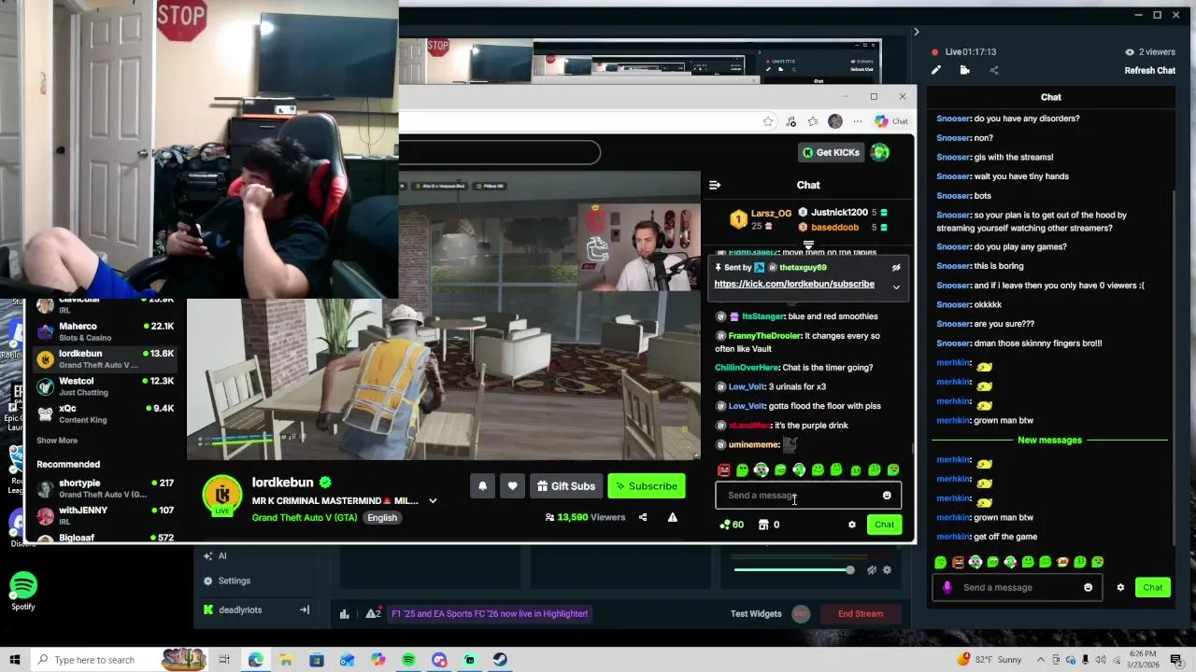Open emoji picker in streaming app chat
This screenshot has width=1196, height=672.
1088,588
